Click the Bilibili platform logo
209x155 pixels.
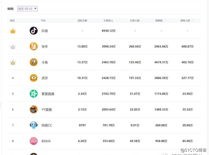pyautogui.click(x=34, y=141)
